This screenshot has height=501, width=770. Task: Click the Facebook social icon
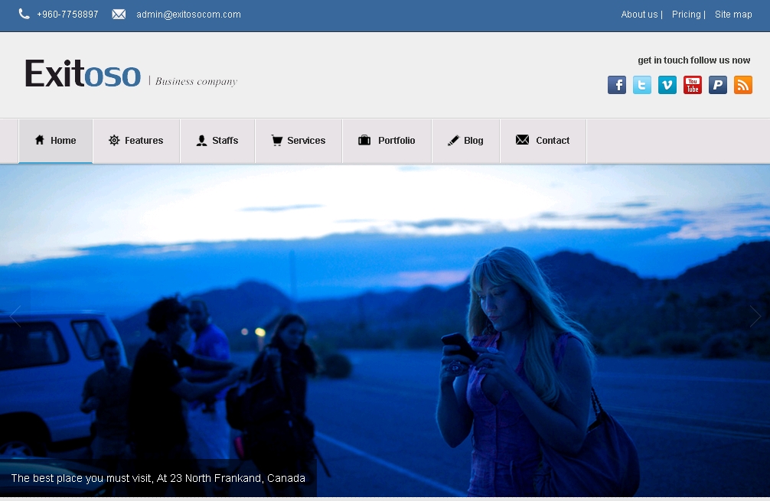pos(617,85)
